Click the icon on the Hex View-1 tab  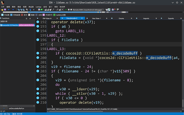[87, 18]
